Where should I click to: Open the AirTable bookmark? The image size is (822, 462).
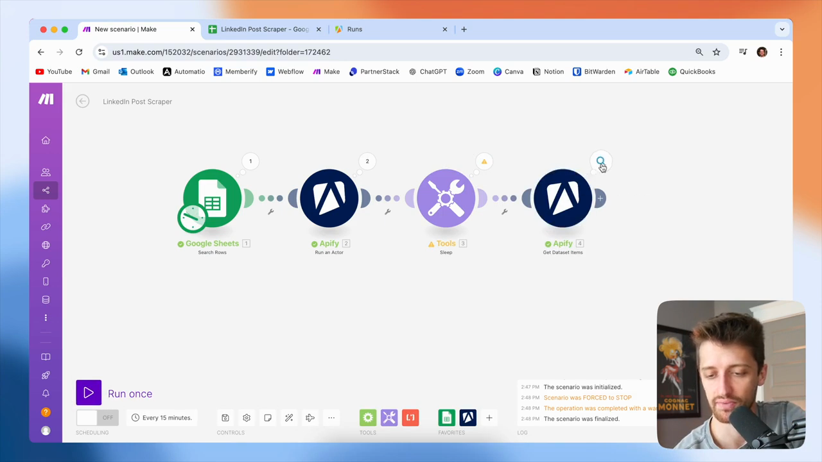pyautogui.click(x=642, y=72)
